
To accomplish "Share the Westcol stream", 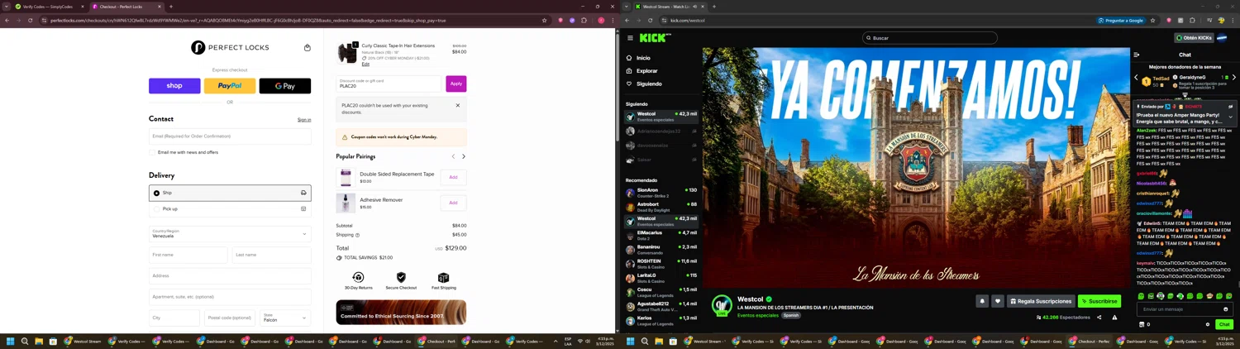I will click(1099, 317).
